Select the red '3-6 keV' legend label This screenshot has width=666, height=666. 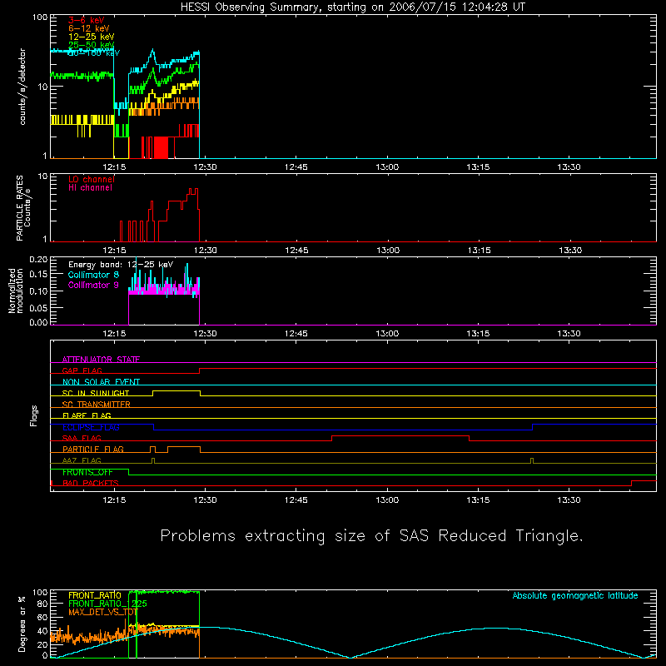pos(87,20)
